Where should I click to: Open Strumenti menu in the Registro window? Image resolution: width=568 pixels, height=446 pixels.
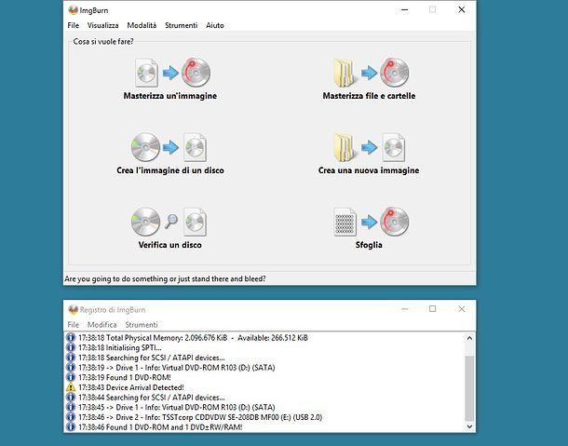142,325
